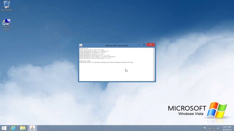Open the taskbar clock and date
Viewport: 234px width, 131px height.
pyautogui.click(x=227, y=128)
